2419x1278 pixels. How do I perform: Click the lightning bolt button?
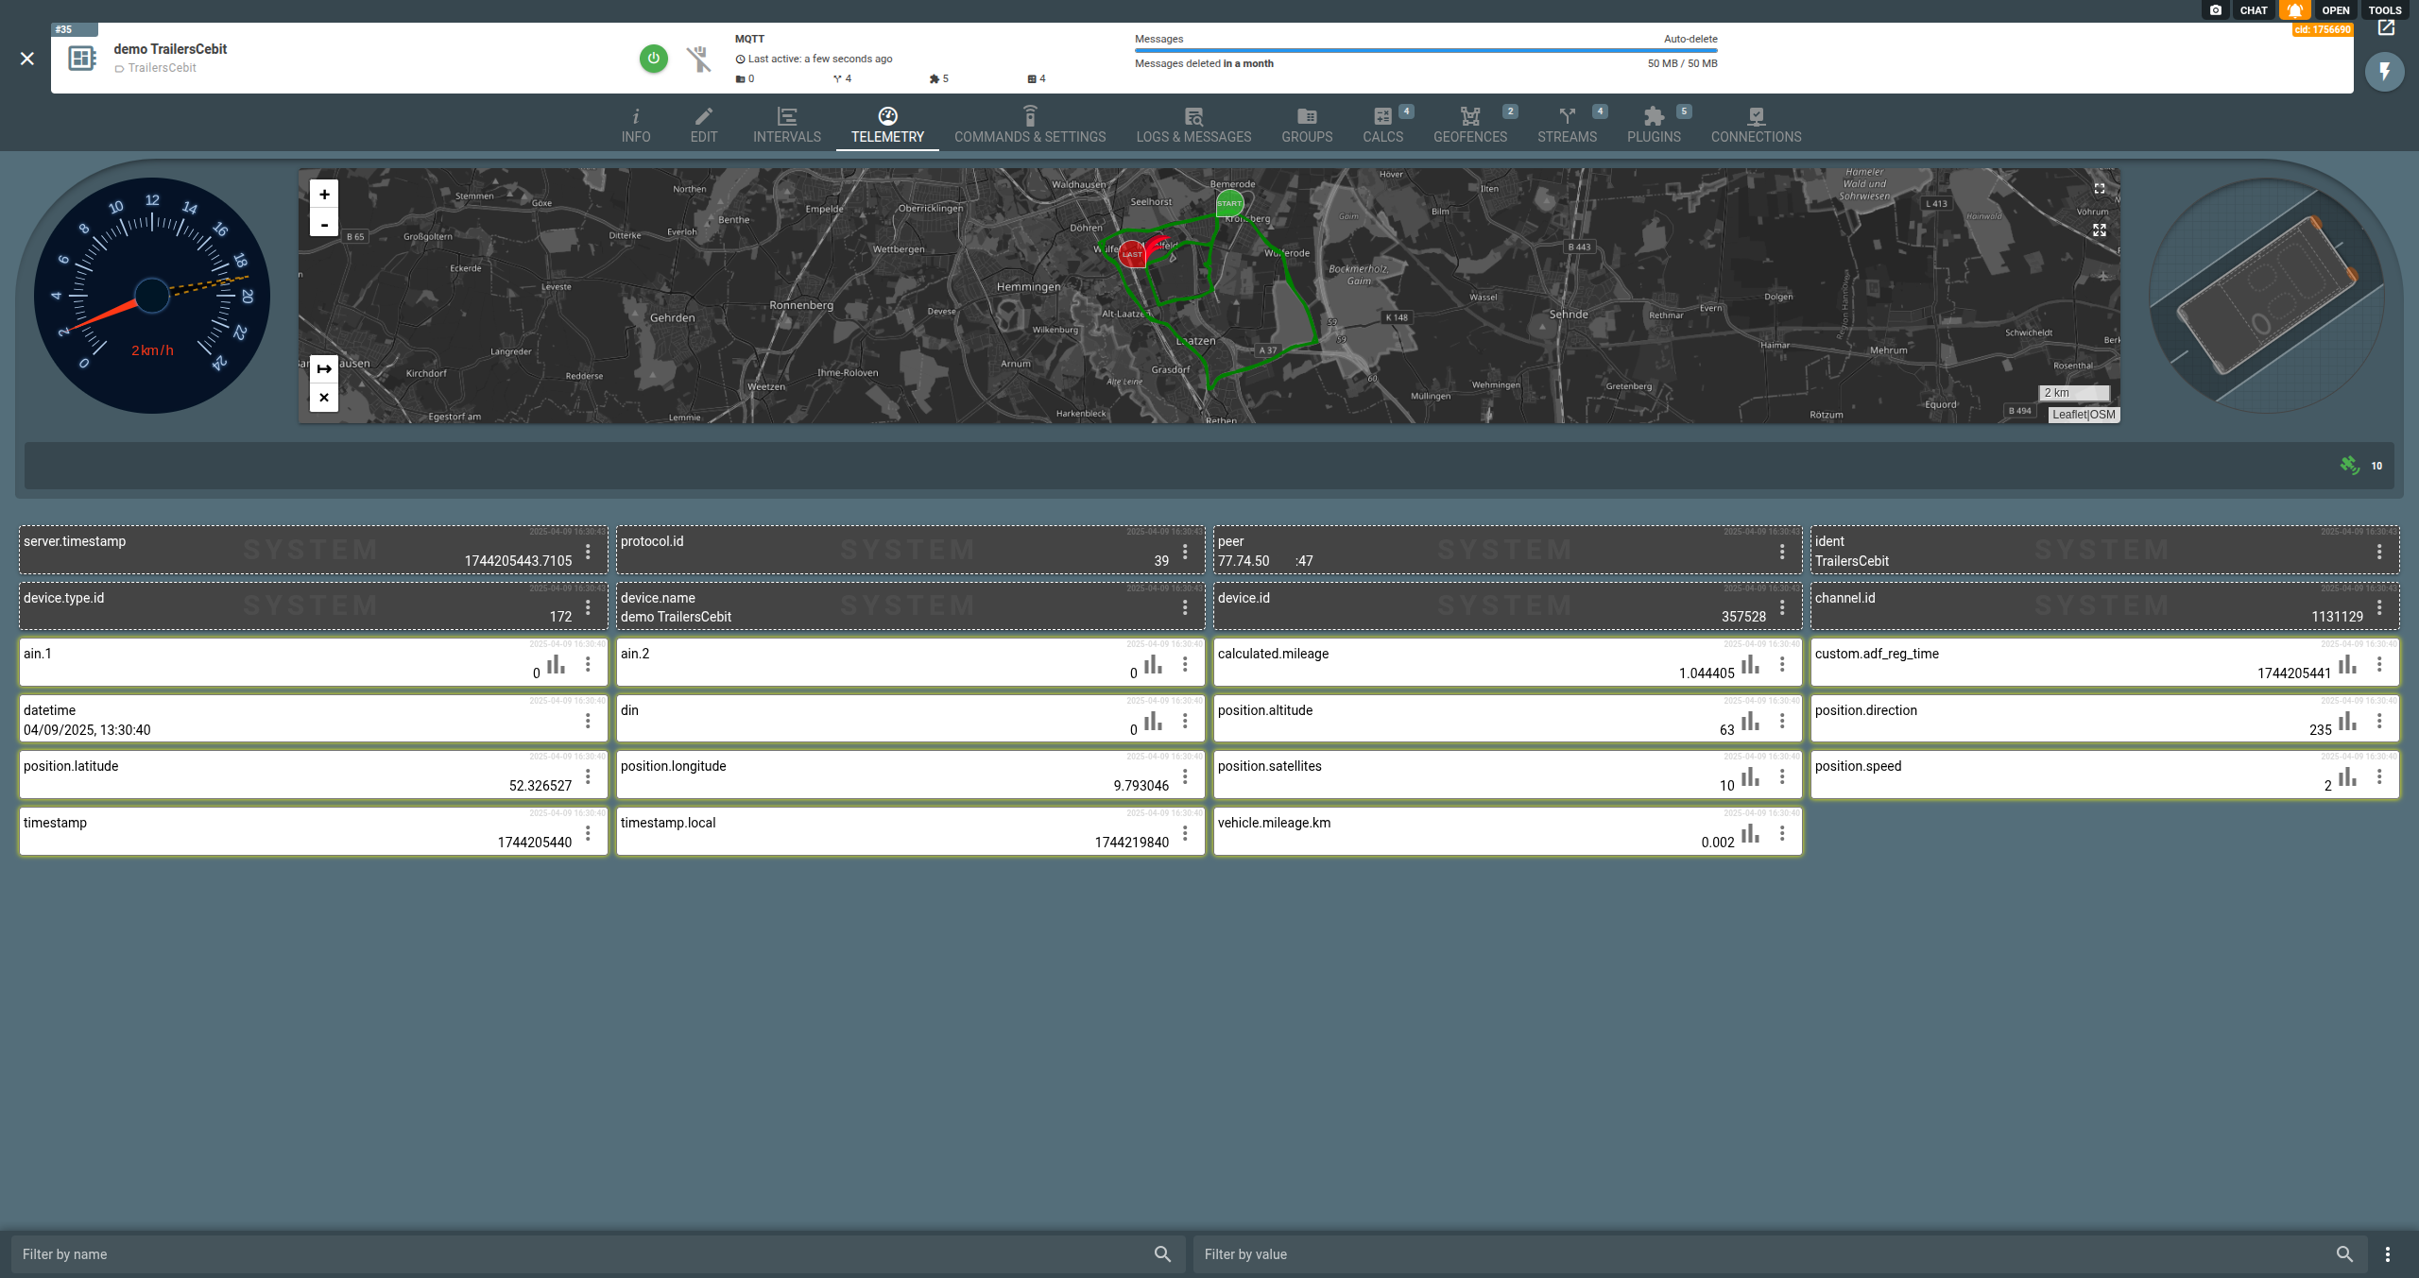[2384, 72]
